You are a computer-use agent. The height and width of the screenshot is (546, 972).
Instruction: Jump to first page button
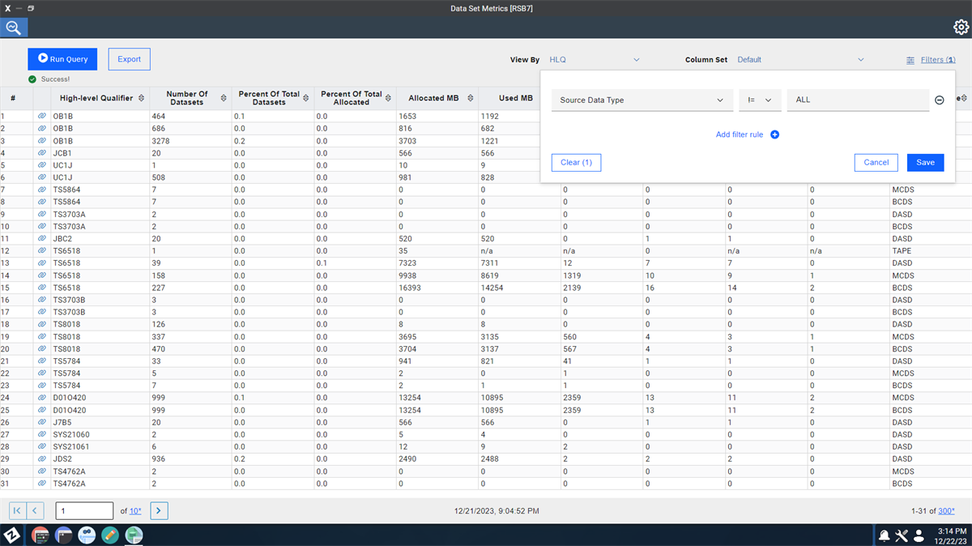(x=17, y=510)
